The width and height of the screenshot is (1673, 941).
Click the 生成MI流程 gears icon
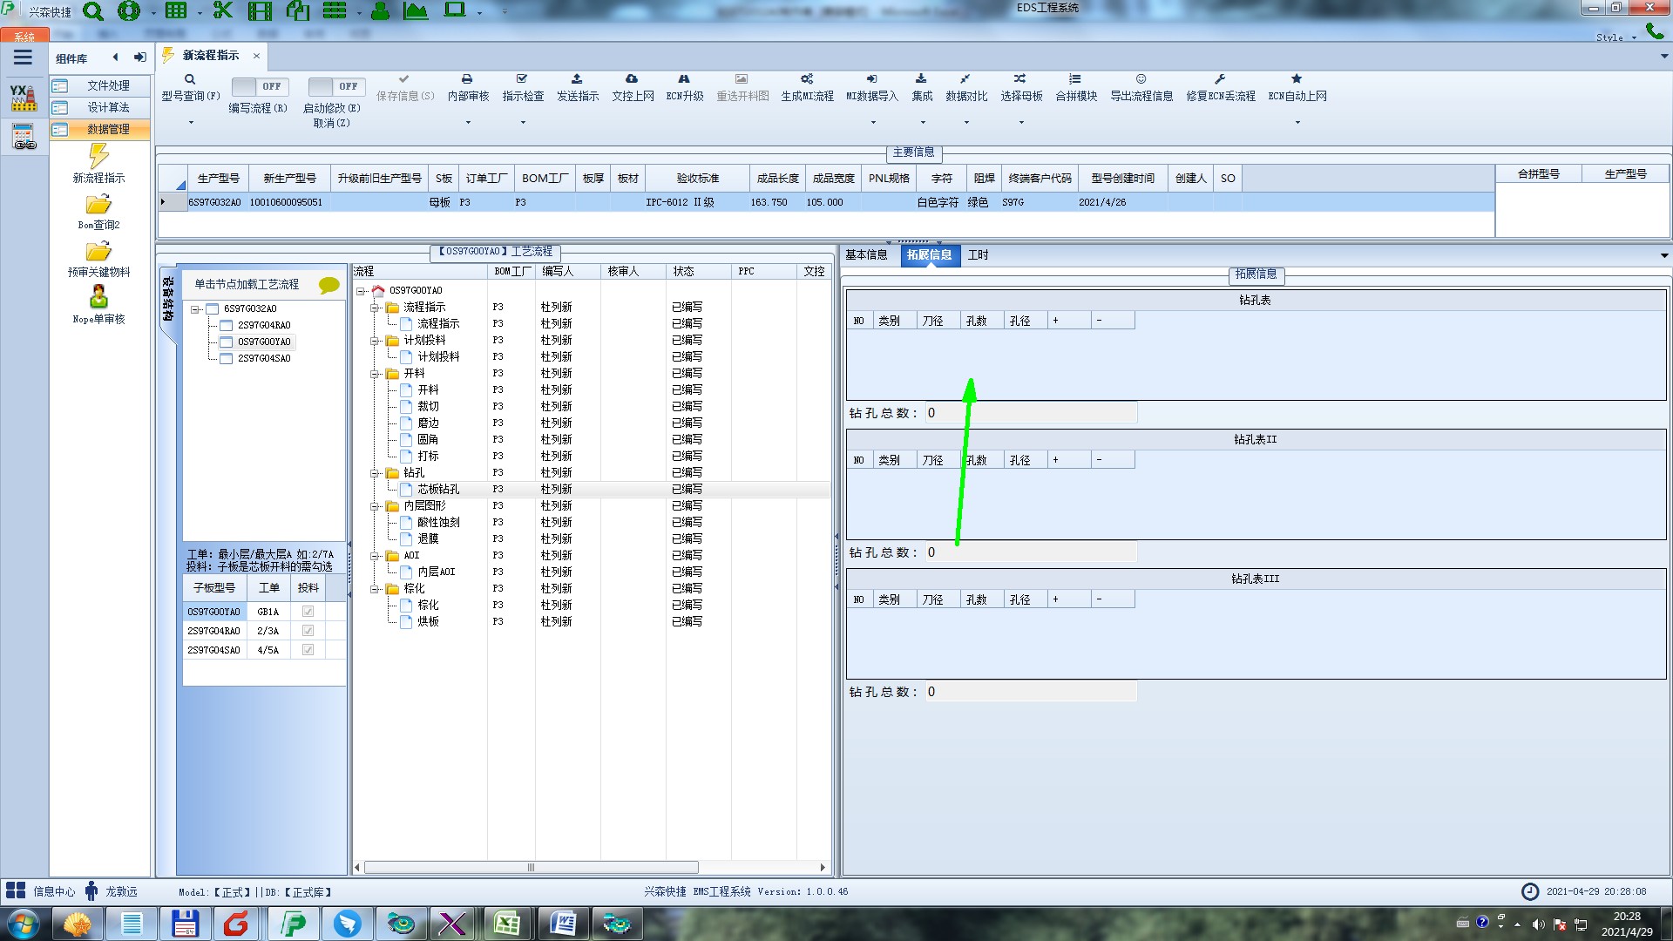point(807,79)
